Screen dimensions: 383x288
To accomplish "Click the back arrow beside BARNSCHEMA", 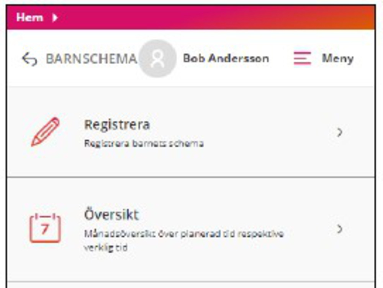I will point(29,59).
